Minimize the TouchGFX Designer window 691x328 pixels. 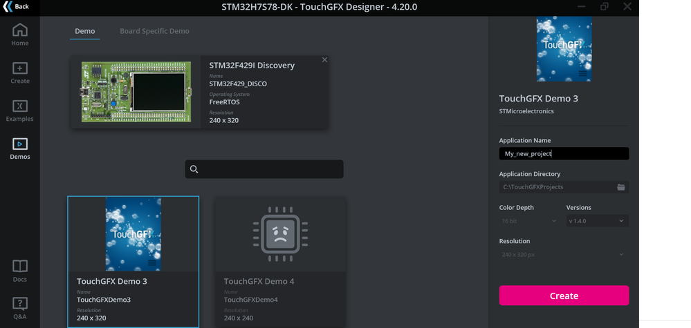point(582,7)
